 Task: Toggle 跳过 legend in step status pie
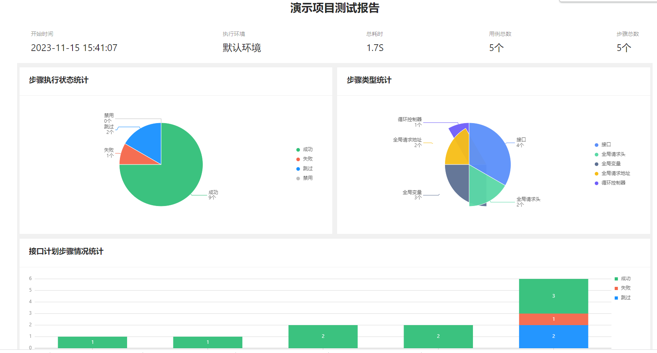(304, 169)
